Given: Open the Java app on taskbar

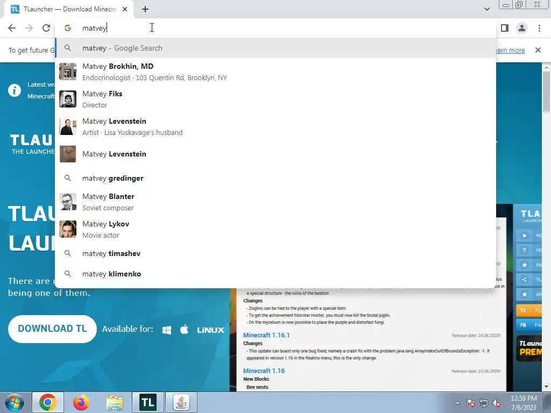Looking at the screenshot, I should click(x=181, y=402).
